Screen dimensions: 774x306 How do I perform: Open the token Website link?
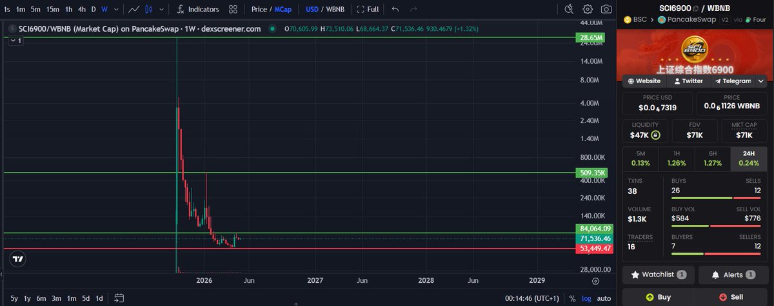(x=644, y=81)
